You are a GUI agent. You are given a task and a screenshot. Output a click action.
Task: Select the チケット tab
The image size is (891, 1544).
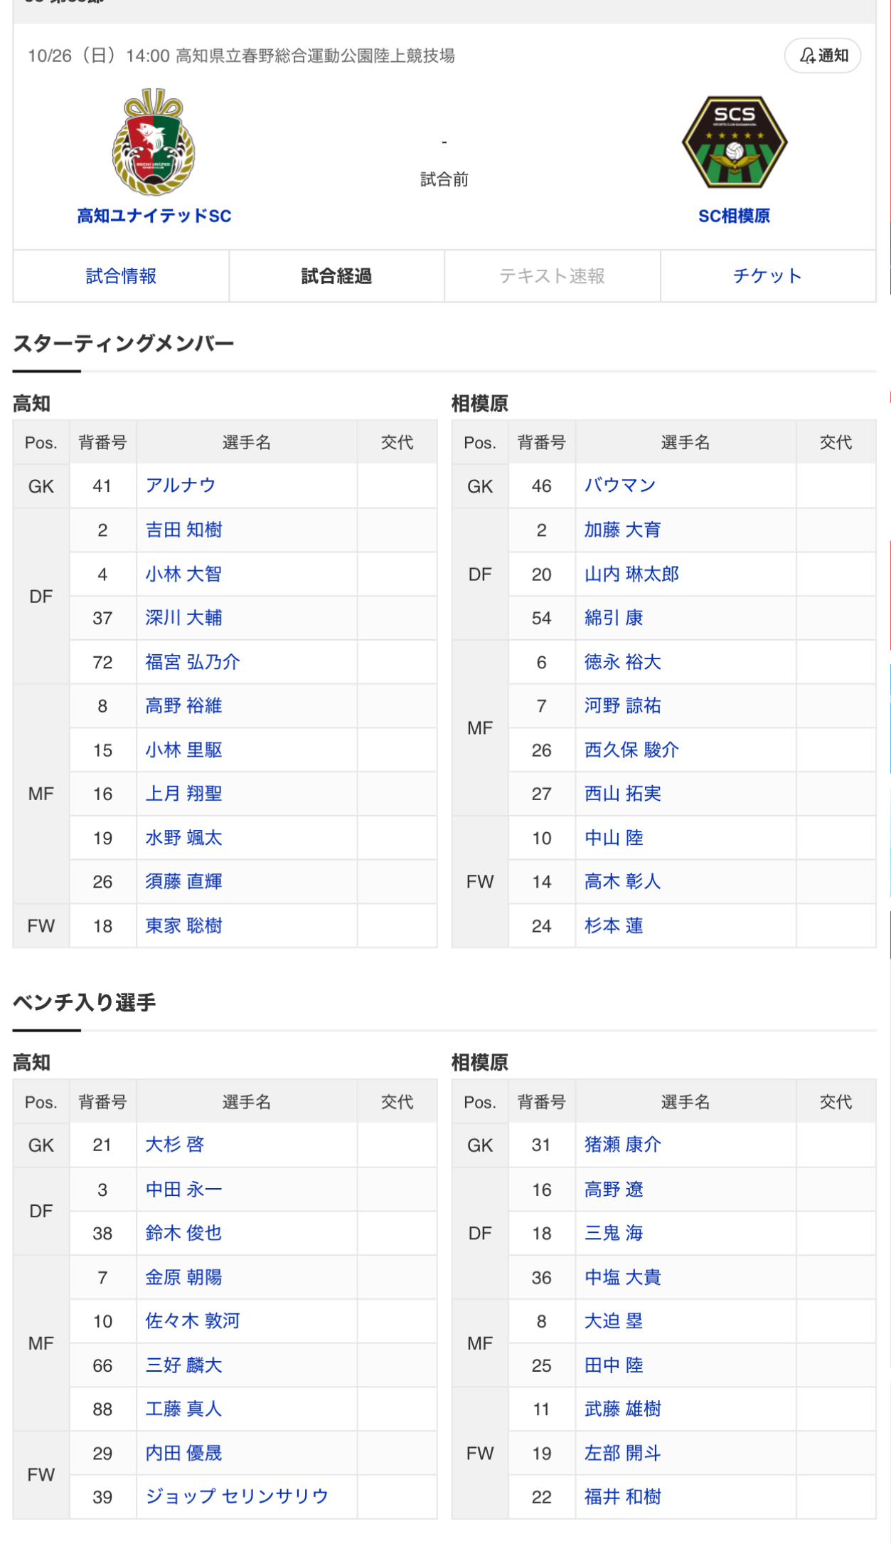click(767, 276)
